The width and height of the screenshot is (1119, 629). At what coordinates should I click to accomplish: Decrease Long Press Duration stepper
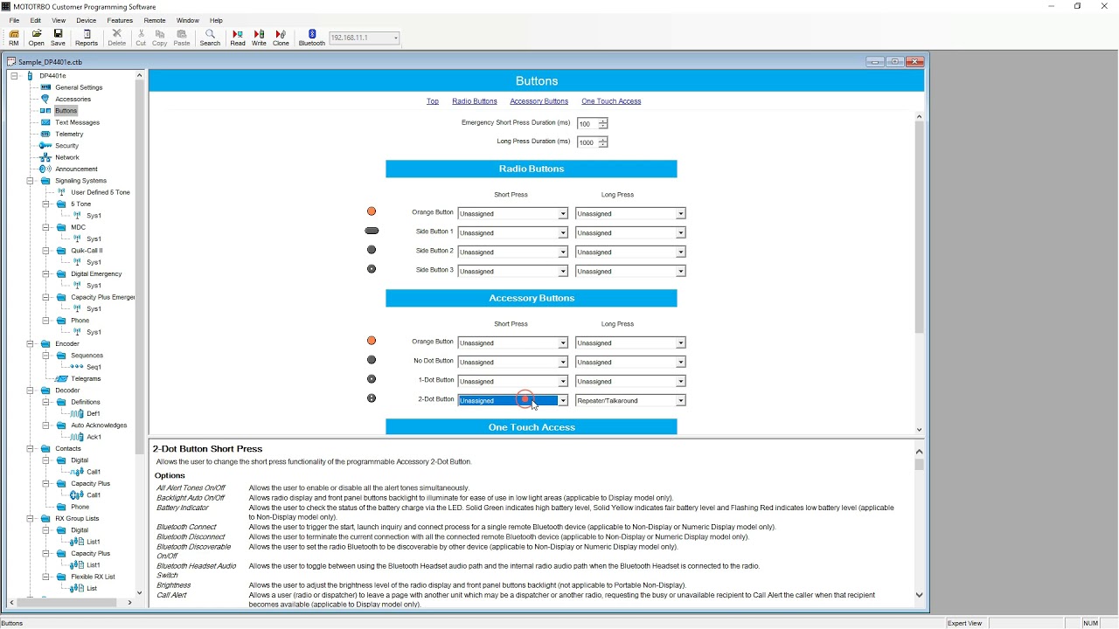603,145
